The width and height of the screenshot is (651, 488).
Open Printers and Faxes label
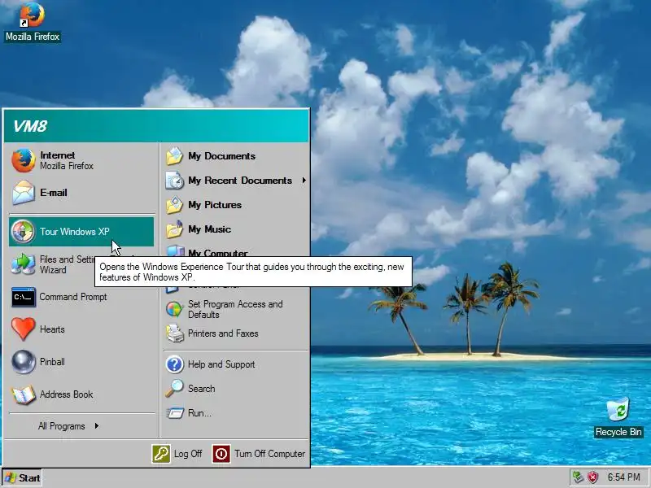223,333
